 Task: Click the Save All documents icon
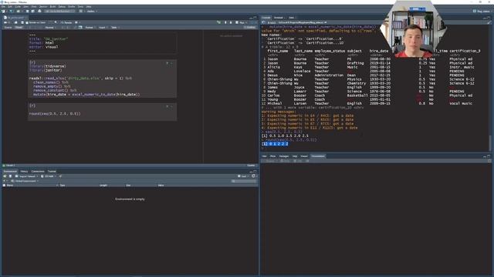pyautogui.click(x=32, y=12)
